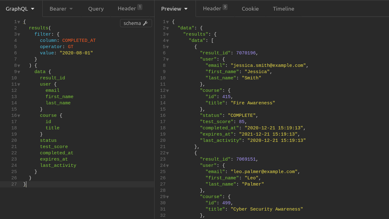Click the COMPLETED_AT enum value
This screenshot has height=219, width=389.
[x=79, y=40]
